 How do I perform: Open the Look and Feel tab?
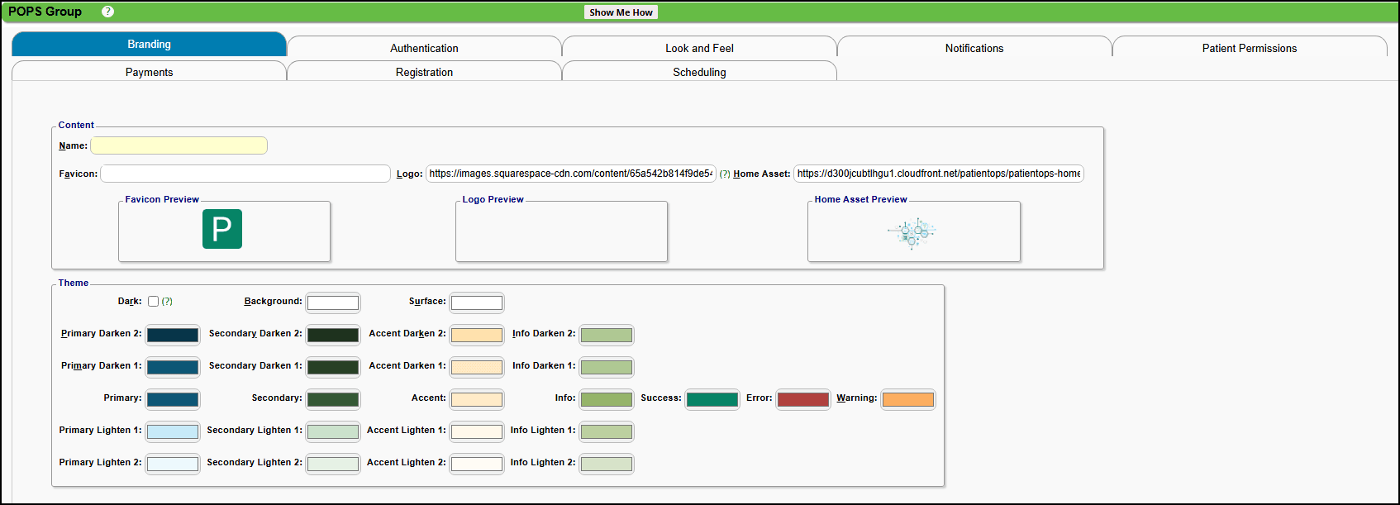[699, 48]
